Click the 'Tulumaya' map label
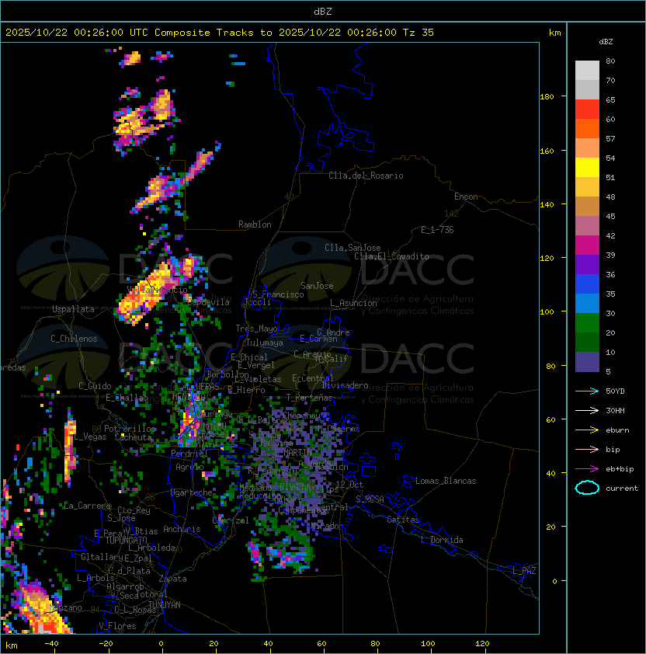This screenshot has width=646, height=654. 265,343
